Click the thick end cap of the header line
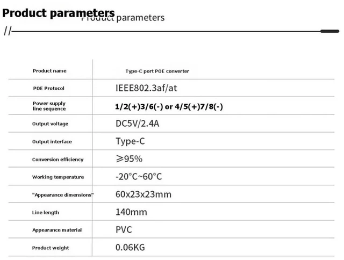This screenshot has width=344, height=260. 329,31
